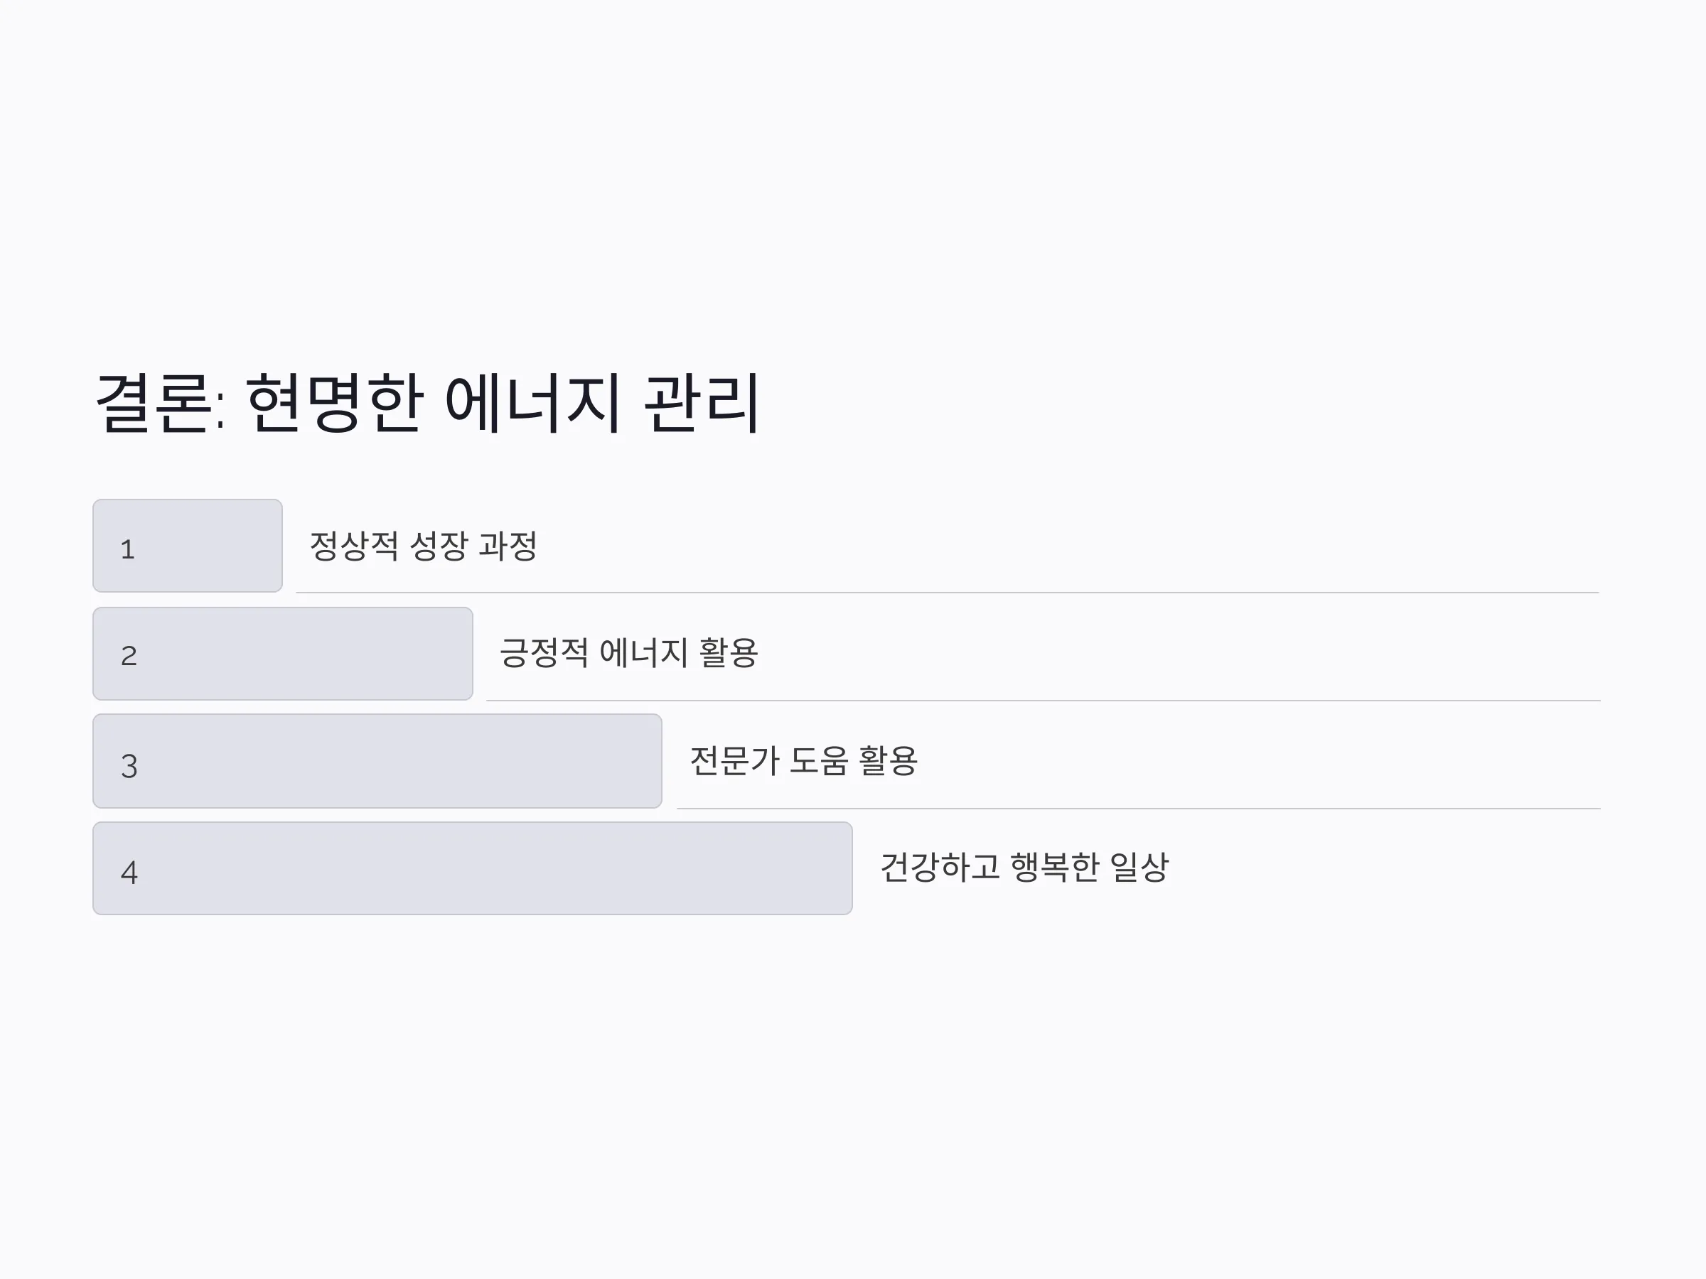Click the divider line under 긍정적 에너지 활용
Screen dimensions: 1706x1279
1044,700
